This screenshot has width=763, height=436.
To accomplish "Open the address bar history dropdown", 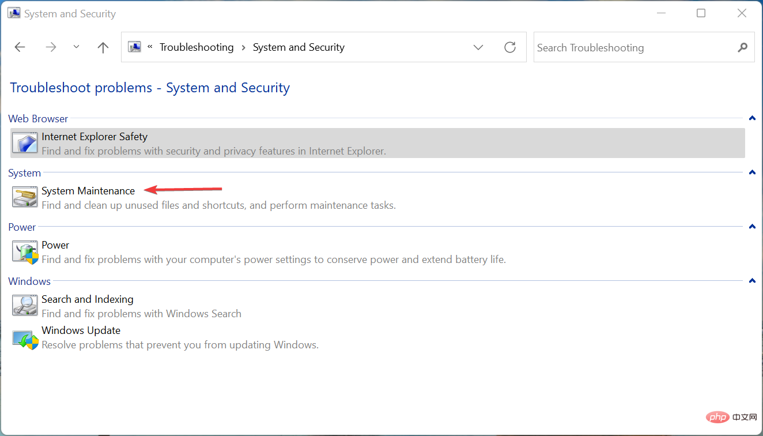I will [478, 47].
